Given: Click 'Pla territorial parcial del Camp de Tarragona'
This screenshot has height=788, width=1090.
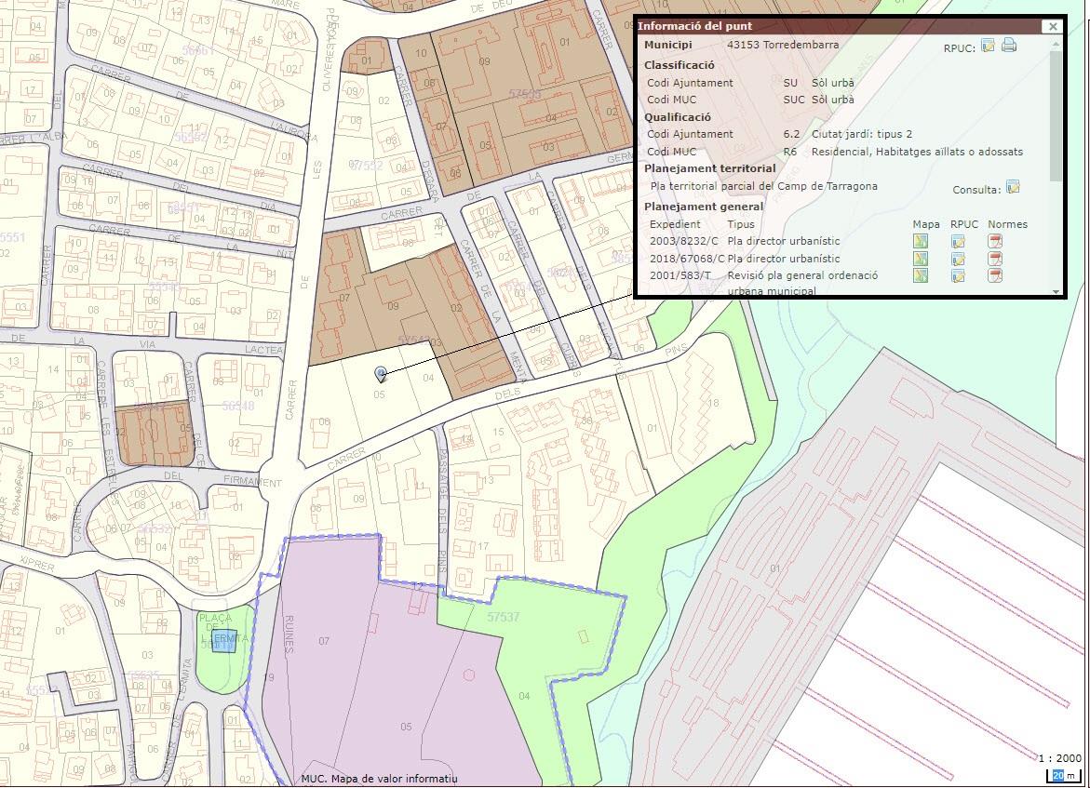Looking at the screenshot, I should [x=764, y=186].
